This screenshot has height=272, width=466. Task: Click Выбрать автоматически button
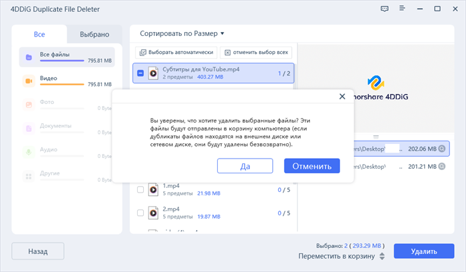point(176,53)
